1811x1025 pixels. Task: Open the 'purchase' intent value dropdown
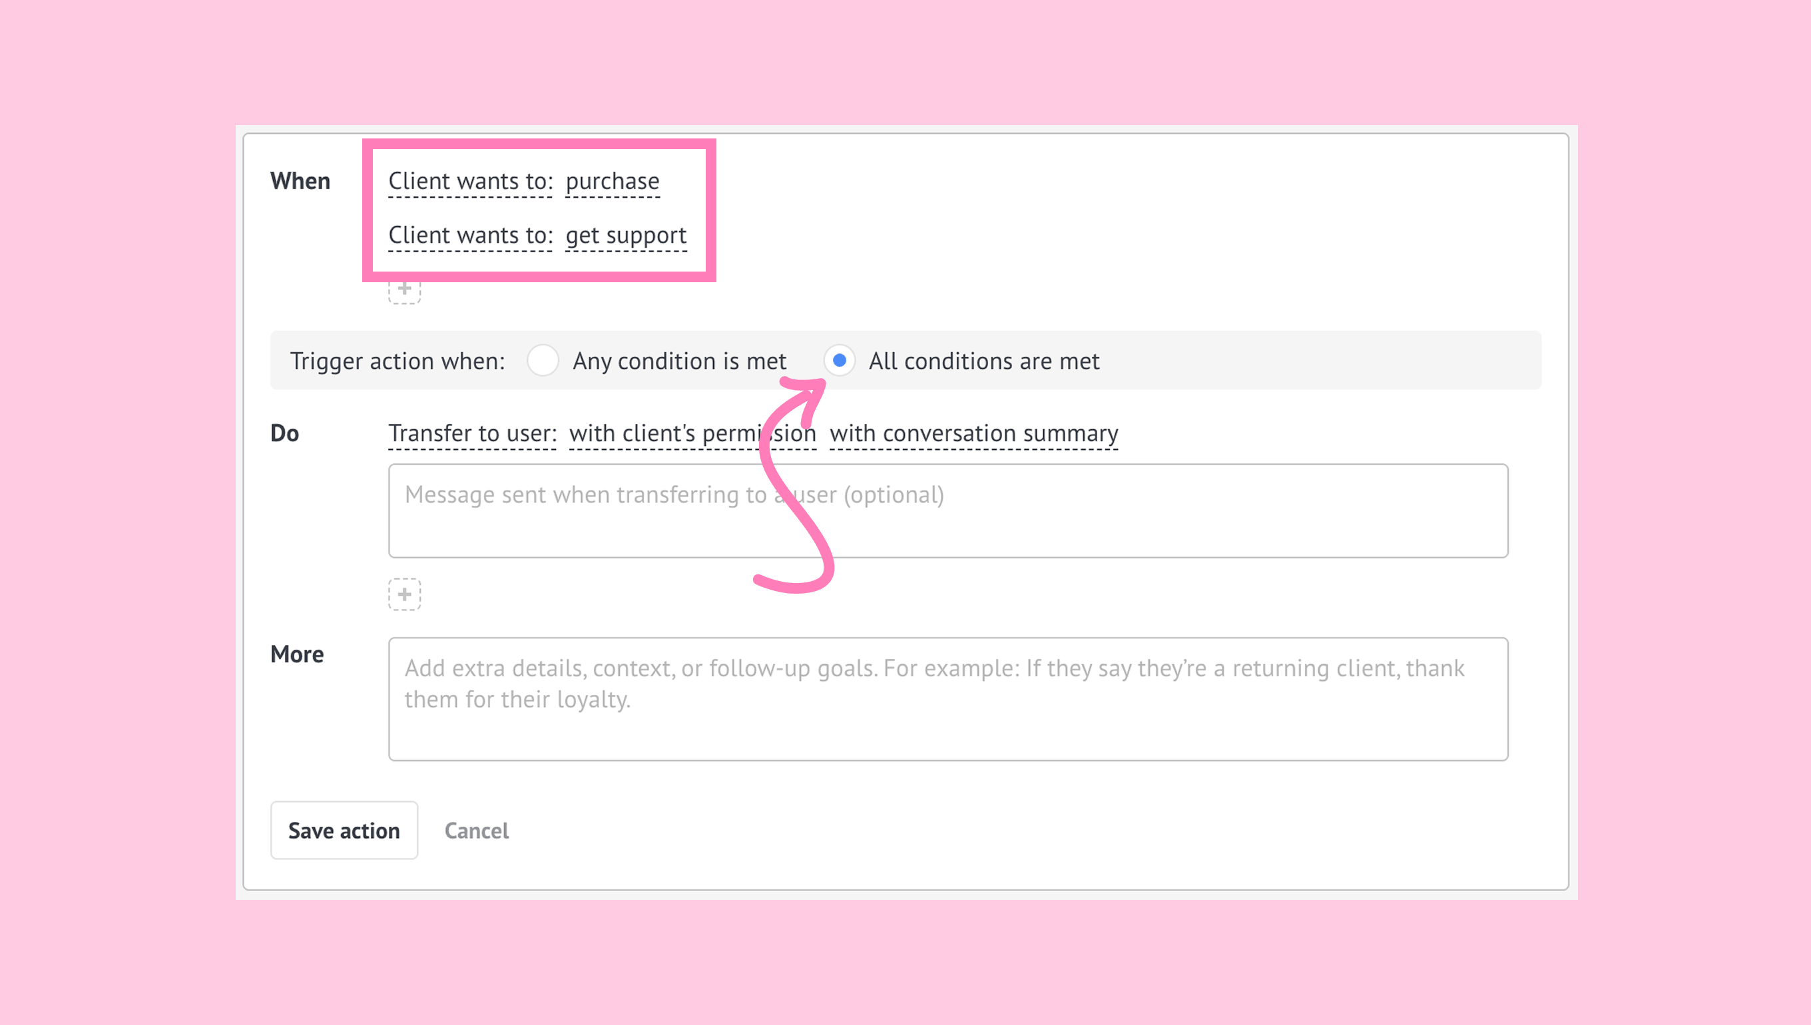[612, 182]
